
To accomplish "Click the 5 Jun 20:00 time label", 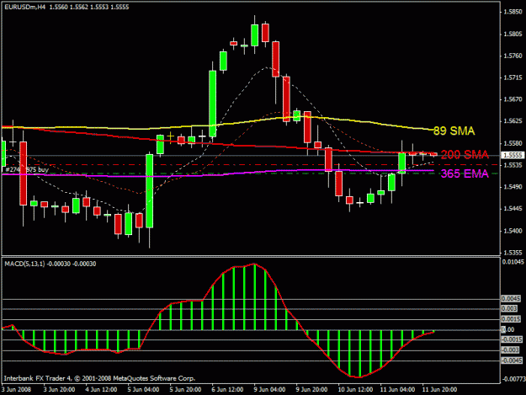I will [185, 389].
